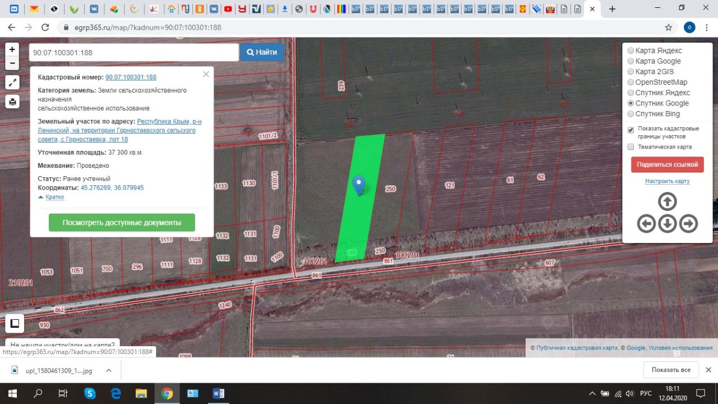
Task: Switch to Gmail browser tab
Action: 34,9
